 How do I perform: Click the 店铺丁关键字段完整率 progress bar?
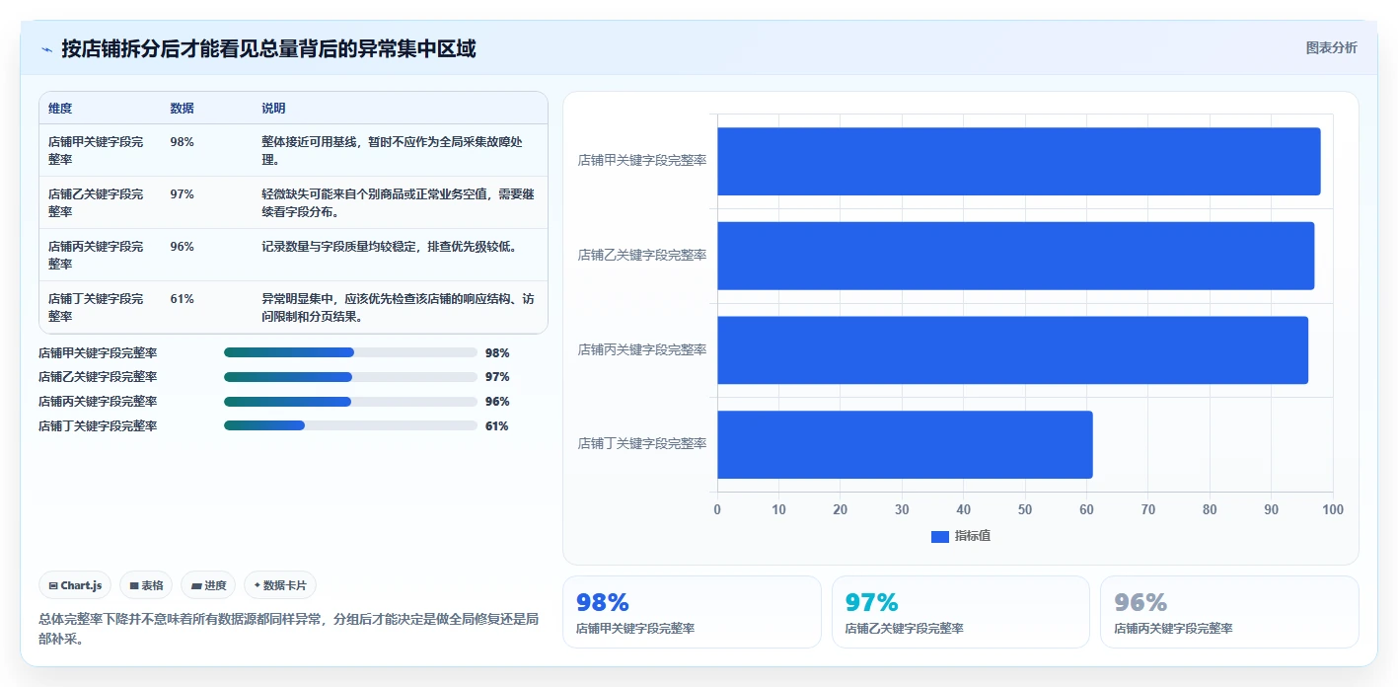[350, 425]
